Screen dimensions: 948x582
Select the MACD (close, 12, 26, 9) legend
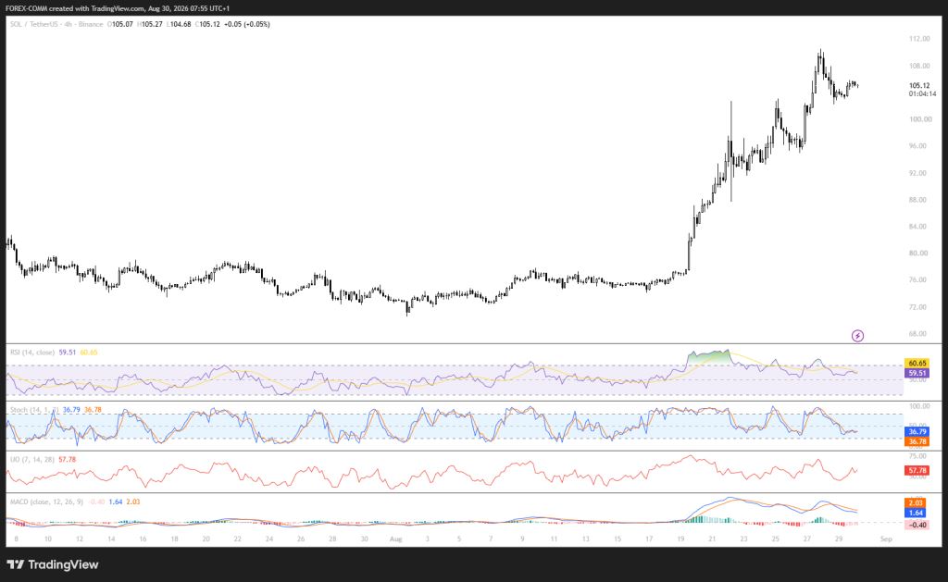(x=46, y=502)
